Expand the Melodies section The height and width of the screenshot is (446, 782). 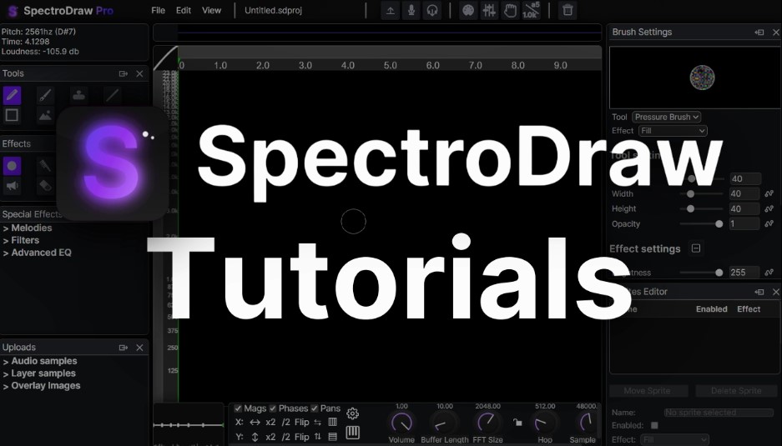click(x=28, y=228)
